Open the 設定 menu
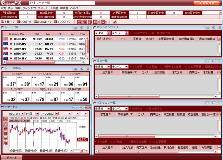 pos(3,8)
